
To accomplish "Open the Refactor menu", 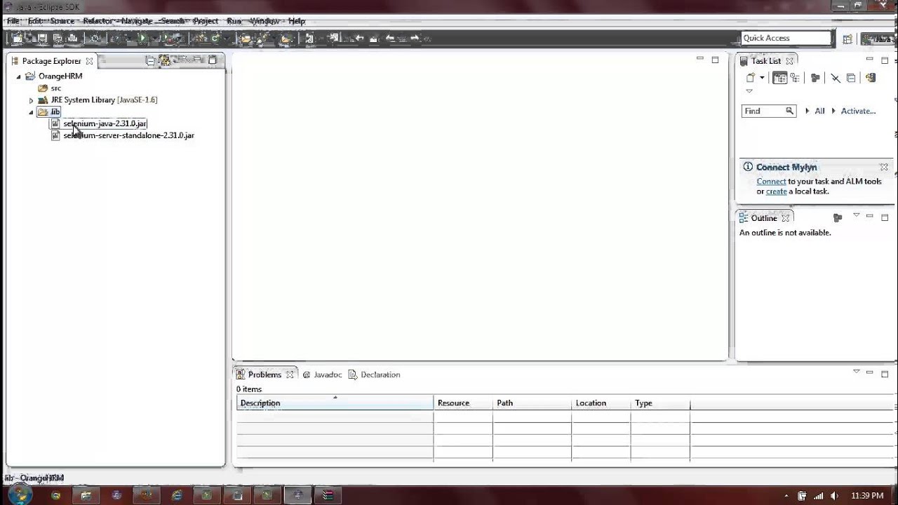I will (x=98, y=21).
